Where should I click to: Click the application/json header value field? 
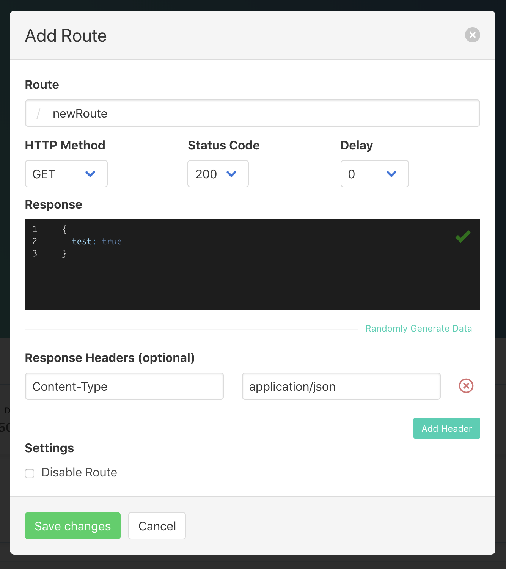point(341,386)
